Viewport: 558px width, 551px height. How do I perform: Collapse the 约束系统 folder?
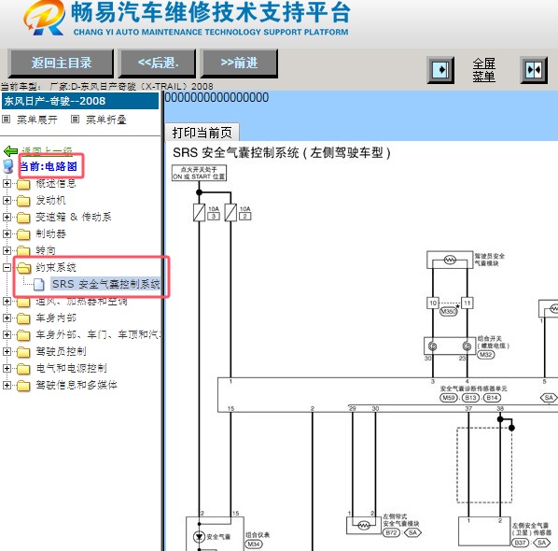(7, 267)
